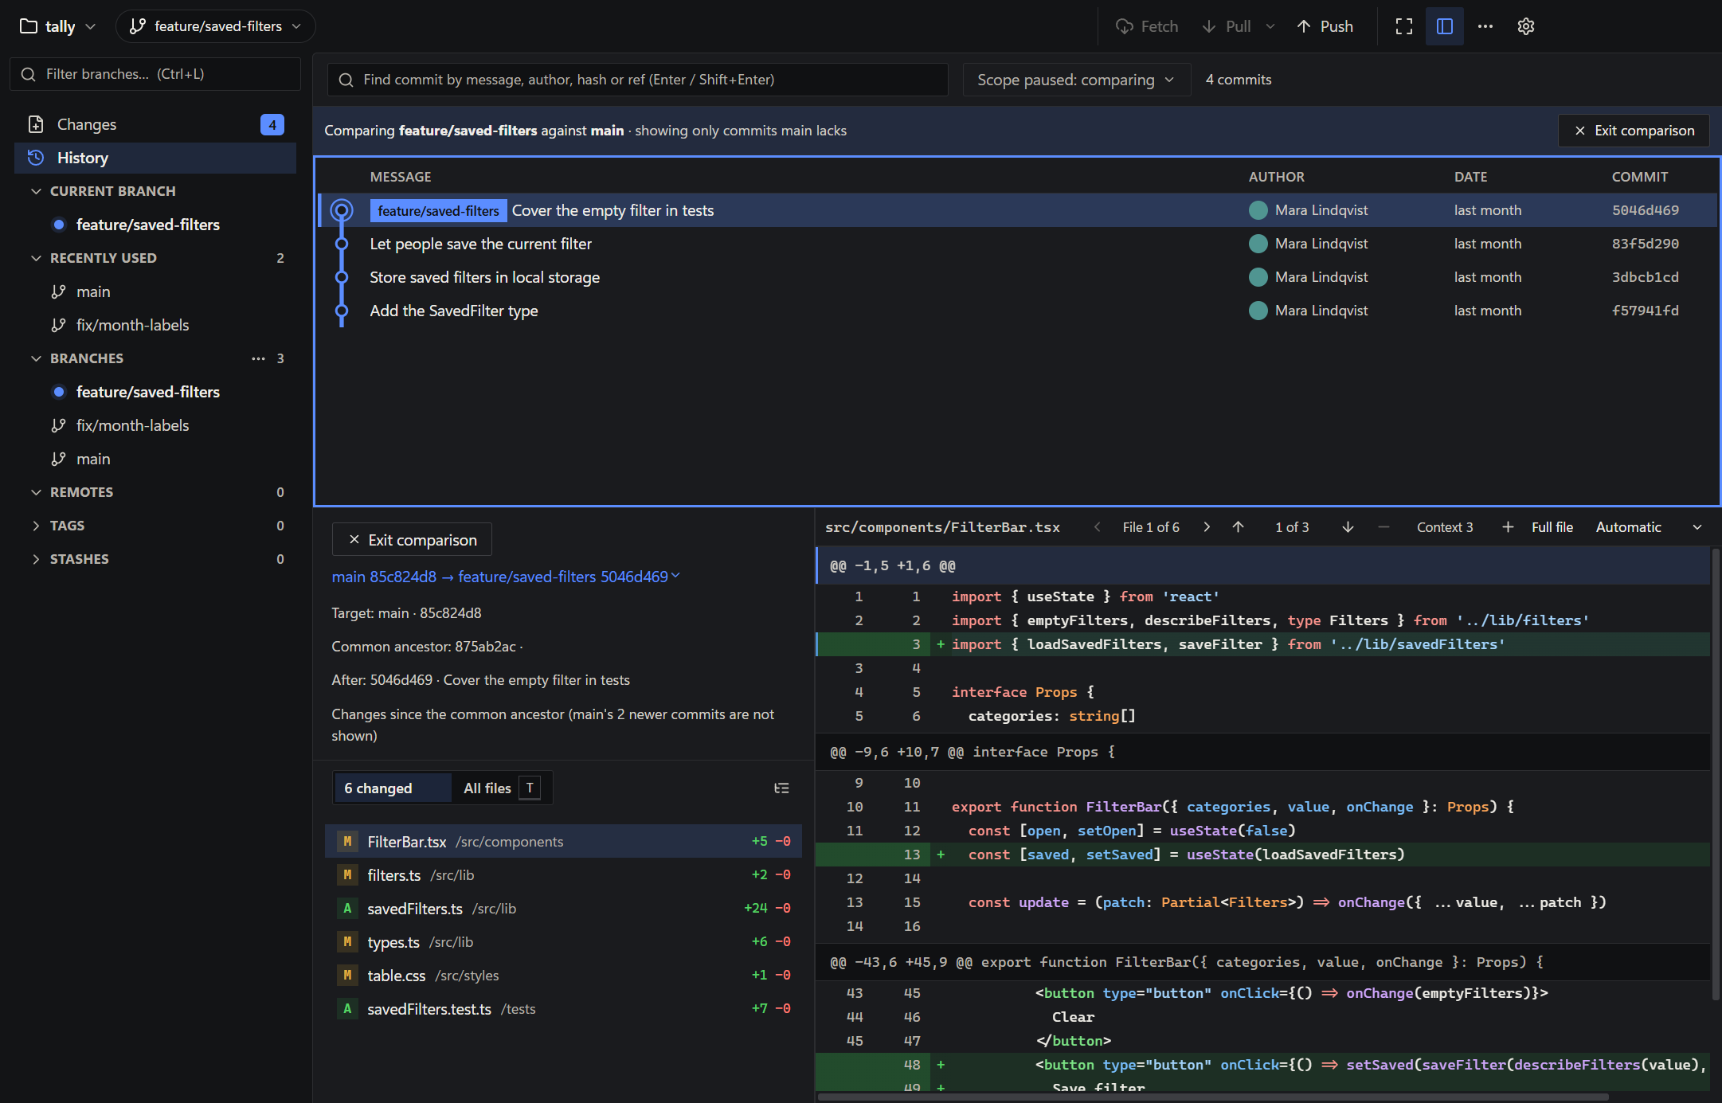The height and width of the screenshot is (1103, 1722).
Task: Go to previous file arrow
Action: [x=1097, y=527]
